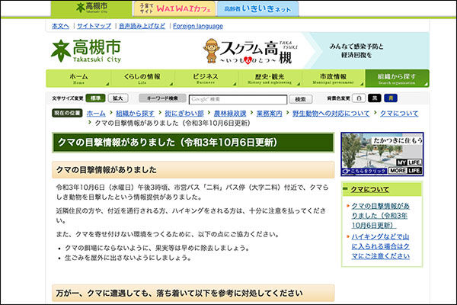This screenshot has height=305, width=457.
Task: Click the 検索 search button
Action: (x=301, y=99)
